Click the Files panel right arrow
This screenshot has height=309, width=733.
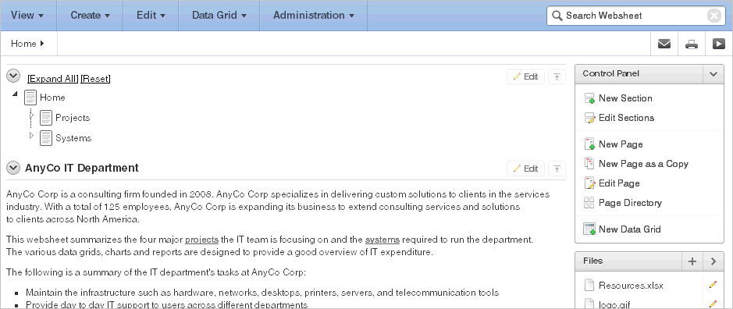713,261
